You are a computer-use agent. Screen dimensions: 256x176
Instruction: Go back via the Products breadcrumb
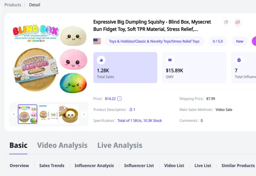click(x=13, y=5)
